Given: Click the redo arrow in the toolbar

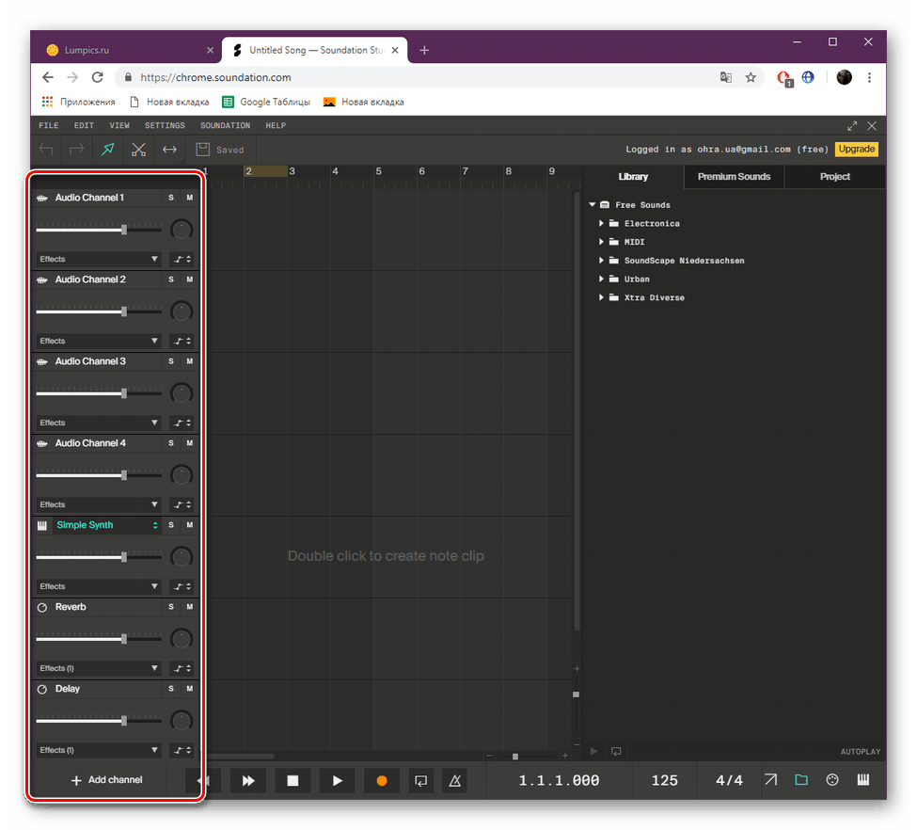Looking at the screenshot, I should tap(76, 150).
